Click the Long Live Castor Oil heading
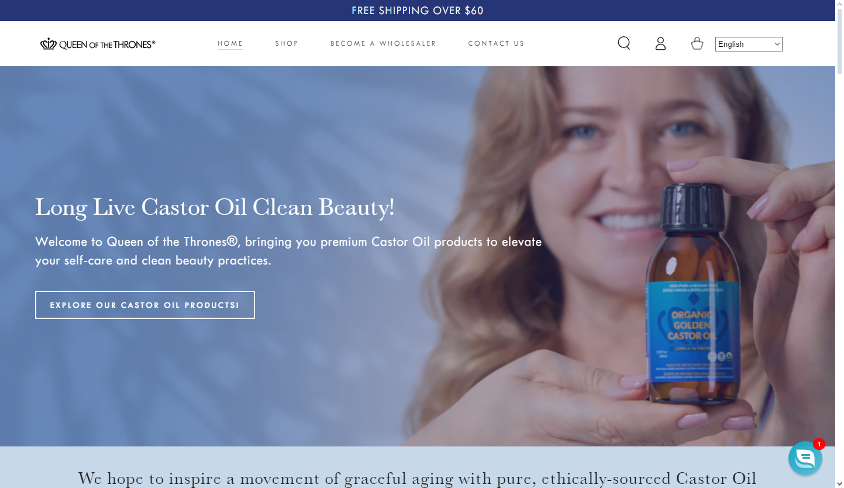The width and height of the screenshot is (844, 488). (215, 207)
